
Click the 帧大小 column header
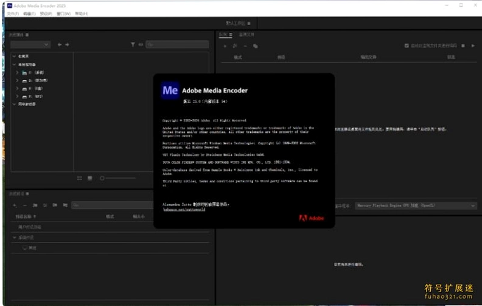(x=139, y=217)
